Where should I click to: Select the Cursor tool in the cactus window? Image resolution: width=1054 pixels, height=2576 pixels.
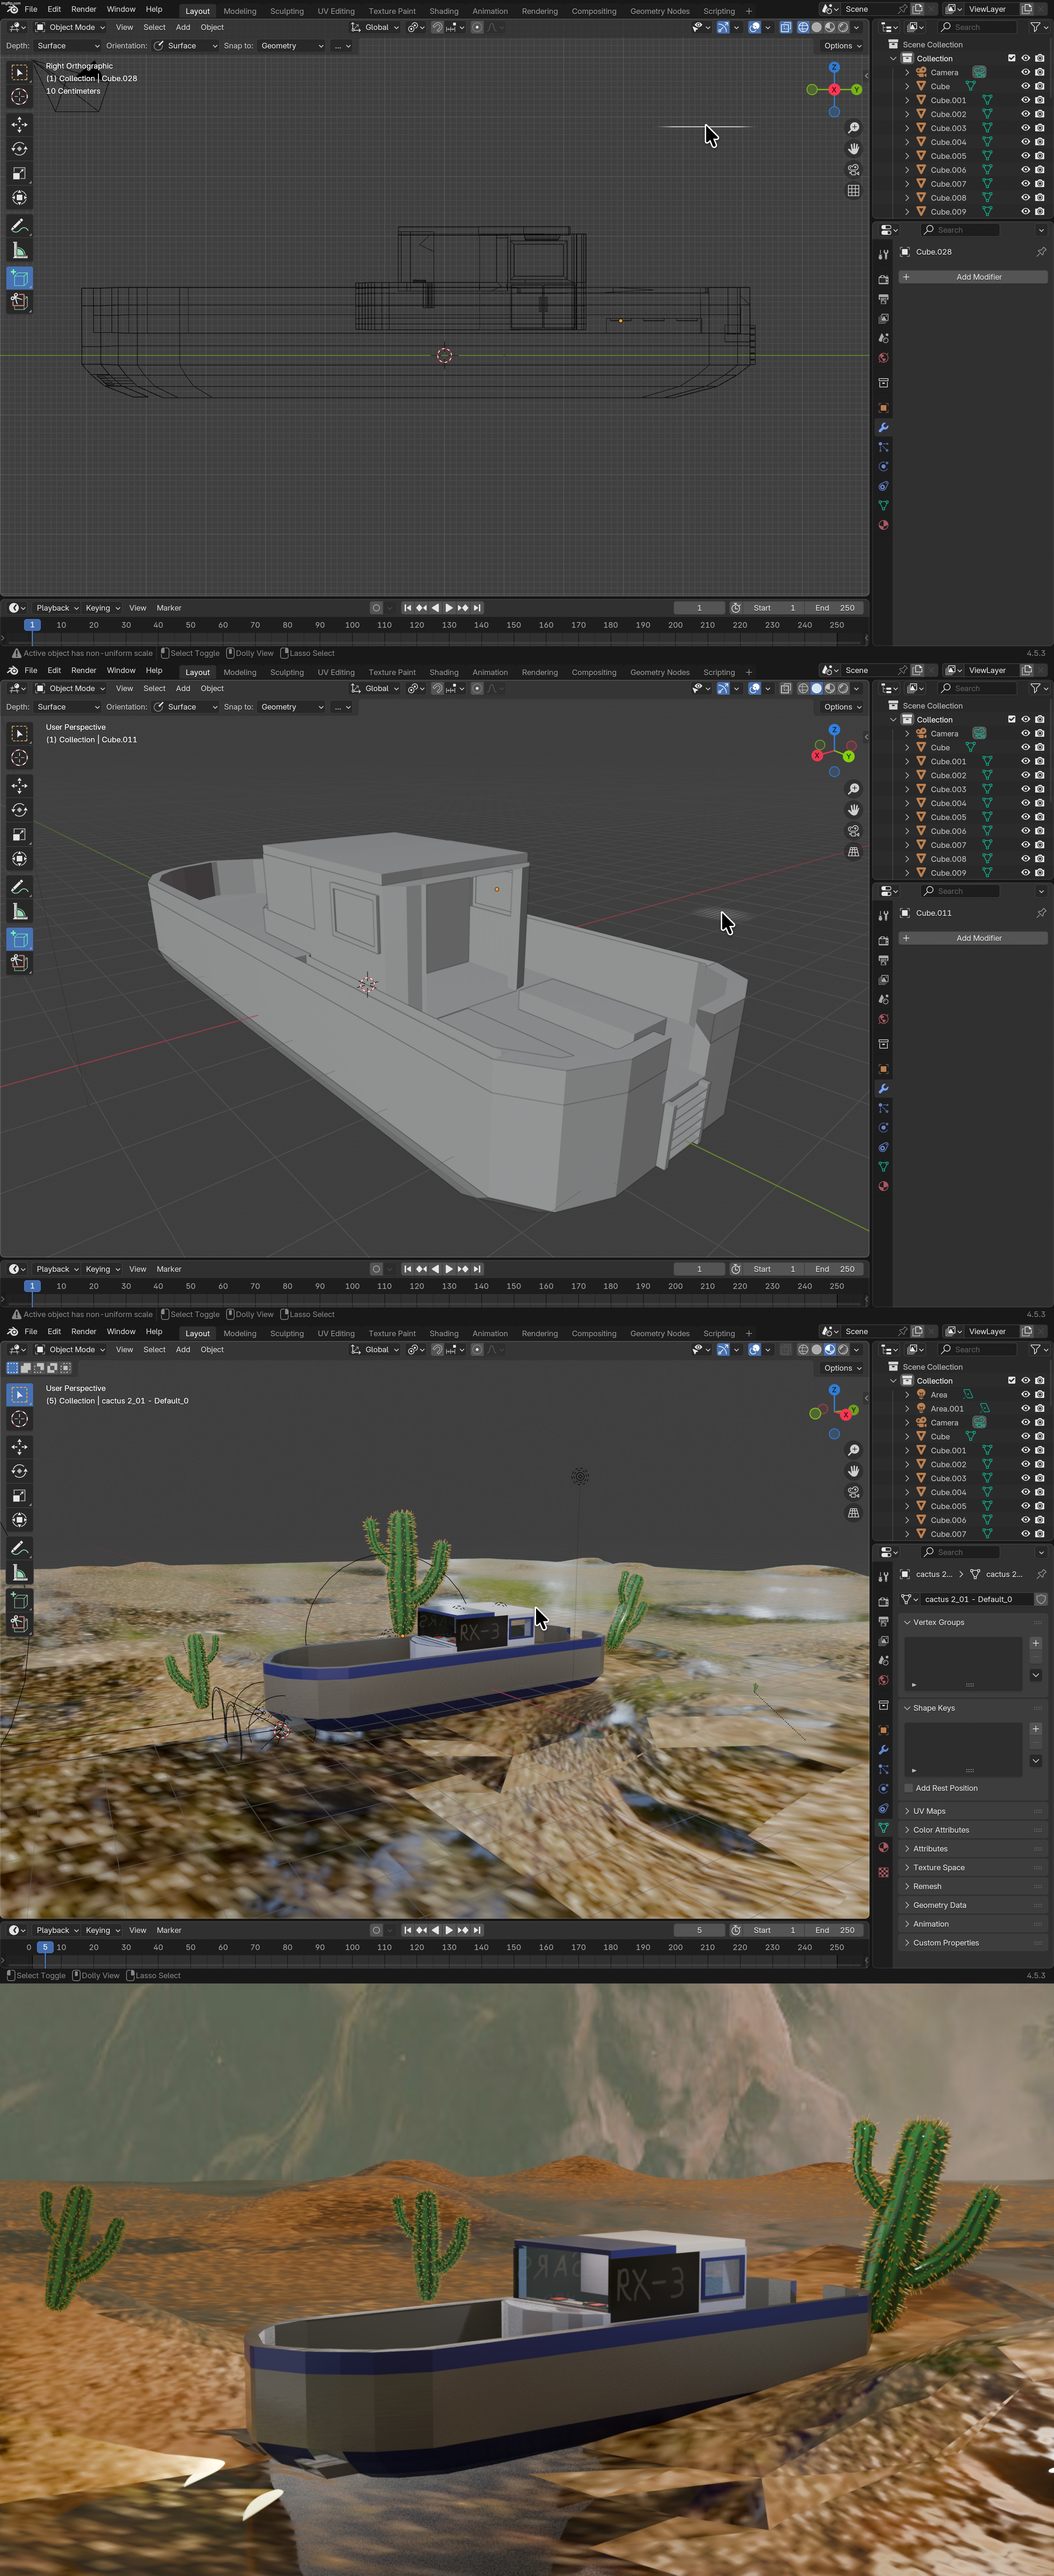point(19,1419)
